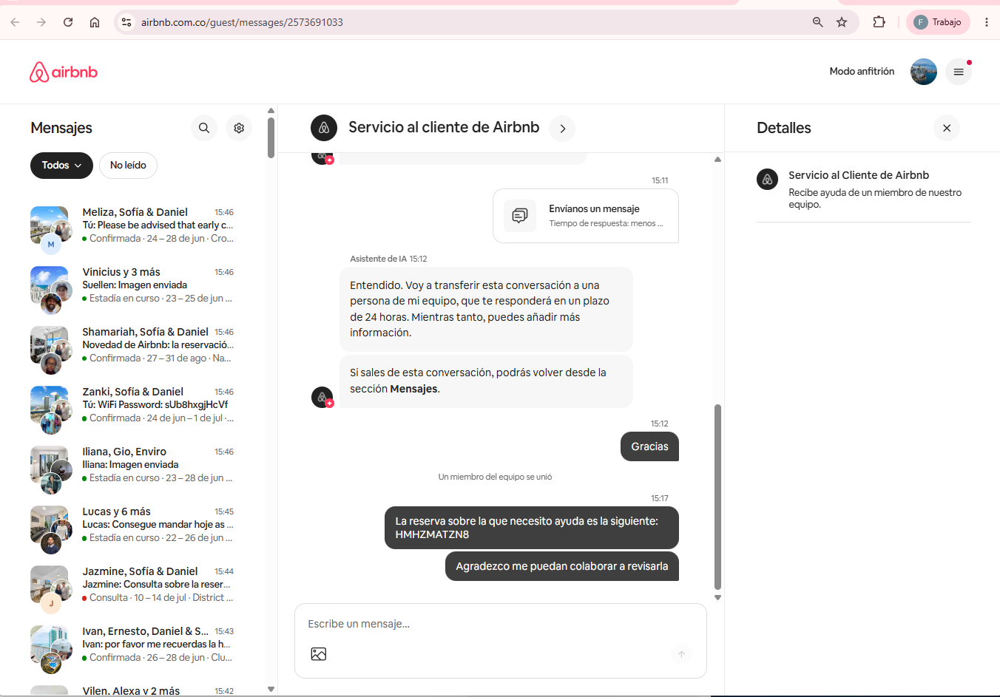Switch to Modo anfitrión
The height and width of the screenshot is (697, 1000).
pos(862,72)
